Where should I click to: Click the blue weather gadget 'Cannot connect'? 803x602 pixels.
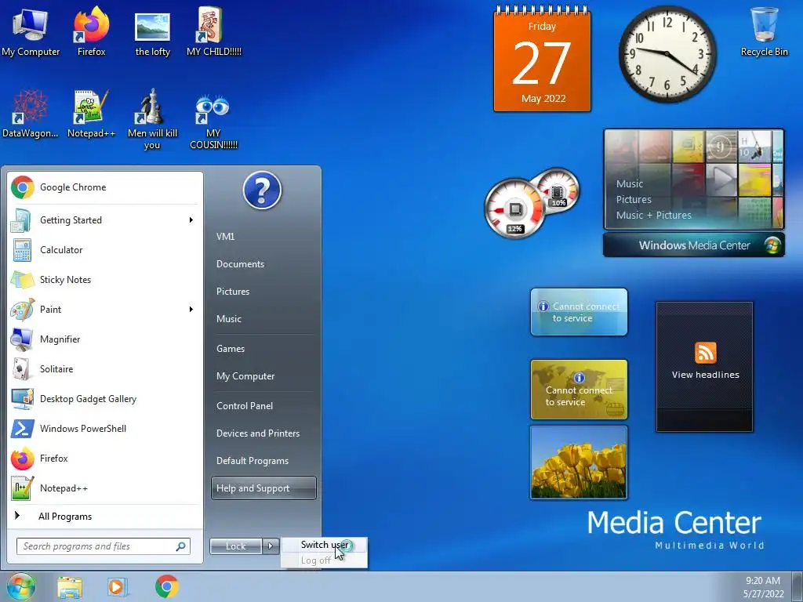pos(579,312)
